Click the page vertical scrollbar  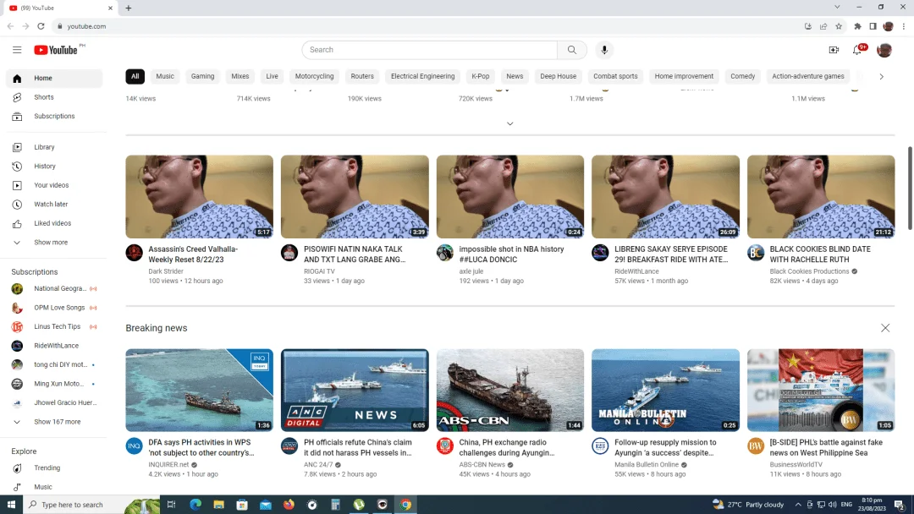tap(909, 188)
